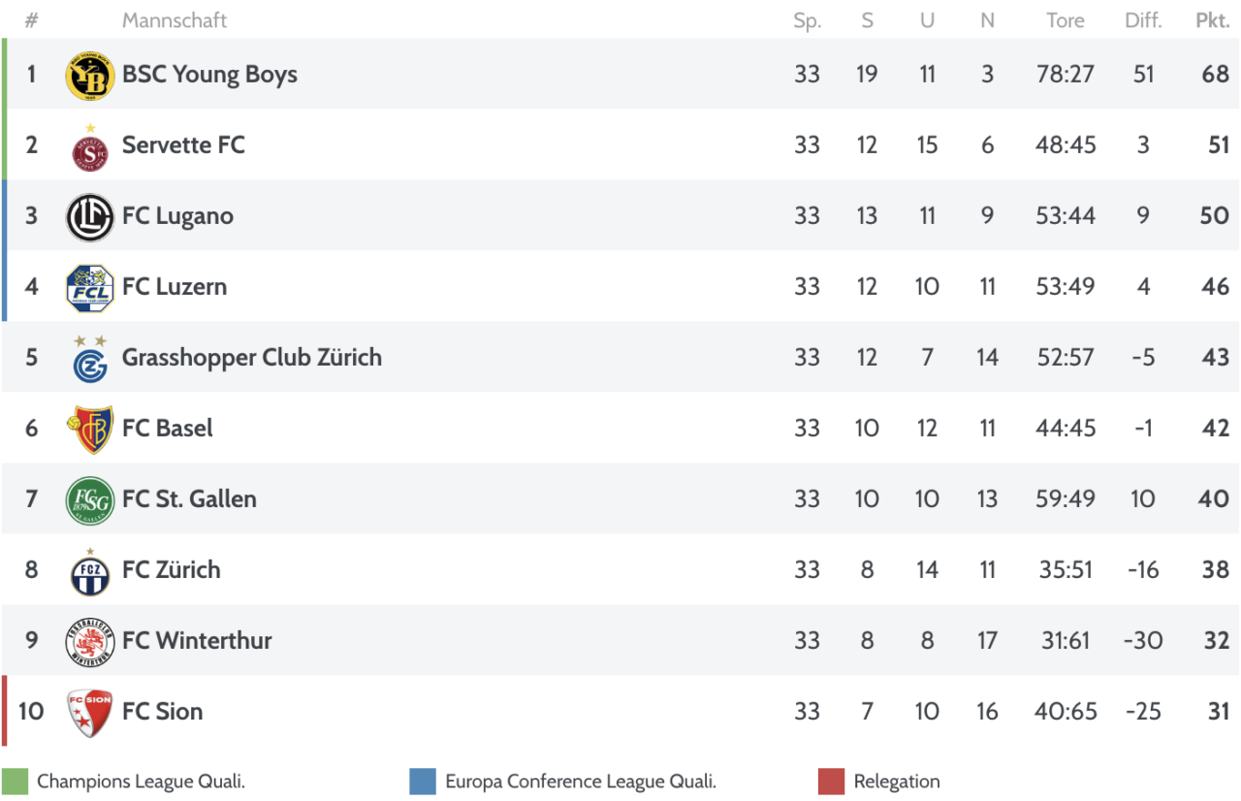
Task: Select the FC Zürich crest icon
Action: point(90,571)
